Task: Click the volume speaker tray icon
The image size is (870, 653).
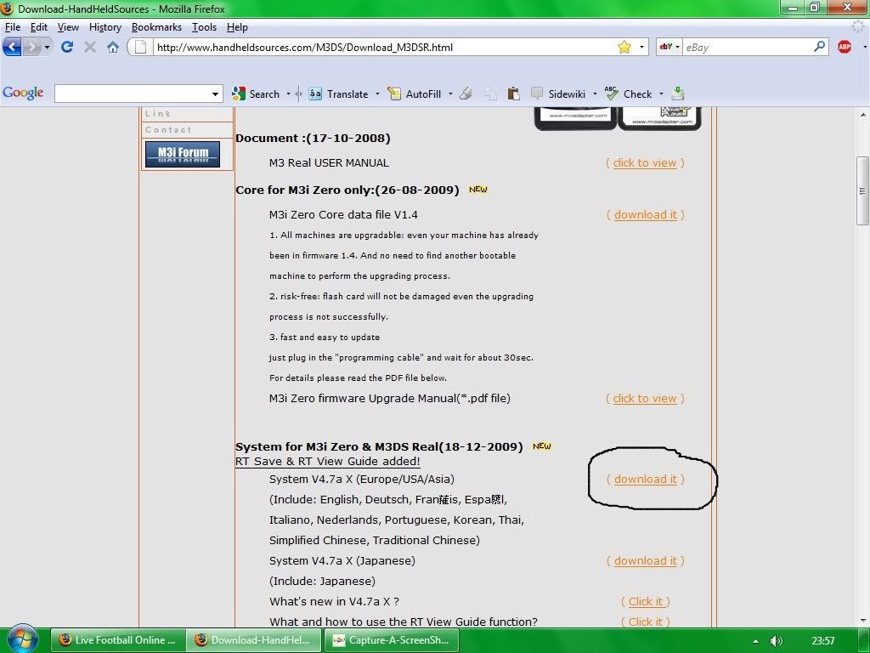Action: [776, 640]
